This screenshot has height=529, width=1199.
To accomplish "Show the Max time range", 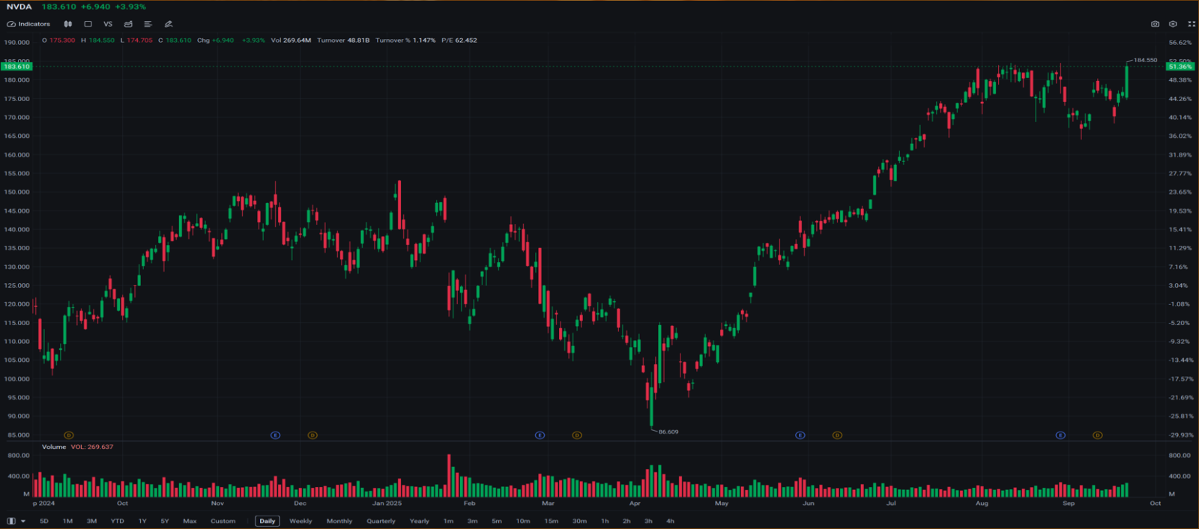I will pos(190,521).
